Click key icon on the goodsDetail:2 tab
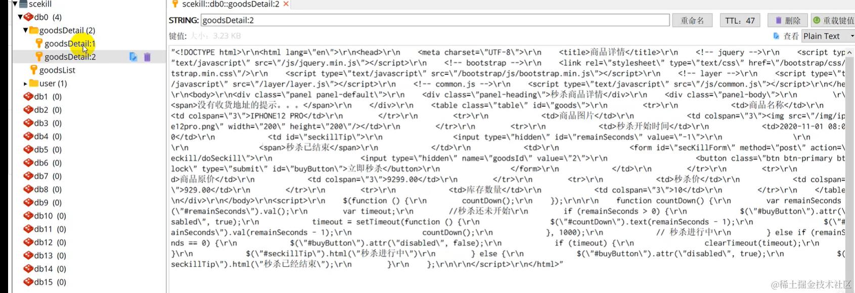The width and height of the screenshot is (855, 293). click(175, 4)
